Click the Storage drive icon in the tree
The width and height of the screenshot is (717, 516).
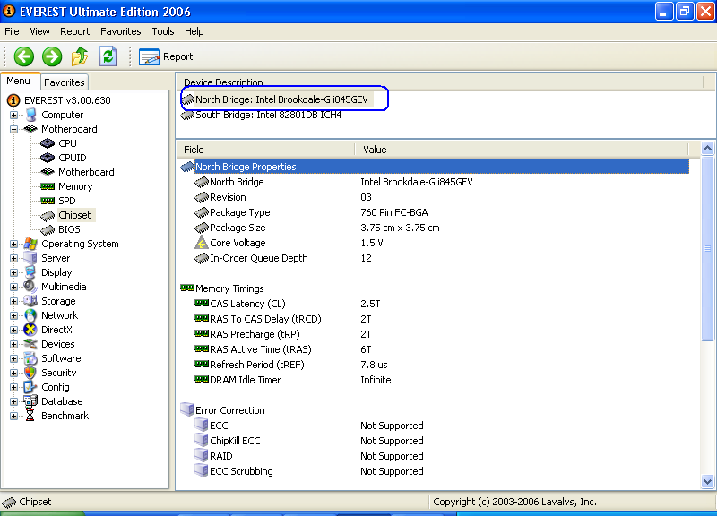[30, 301]
